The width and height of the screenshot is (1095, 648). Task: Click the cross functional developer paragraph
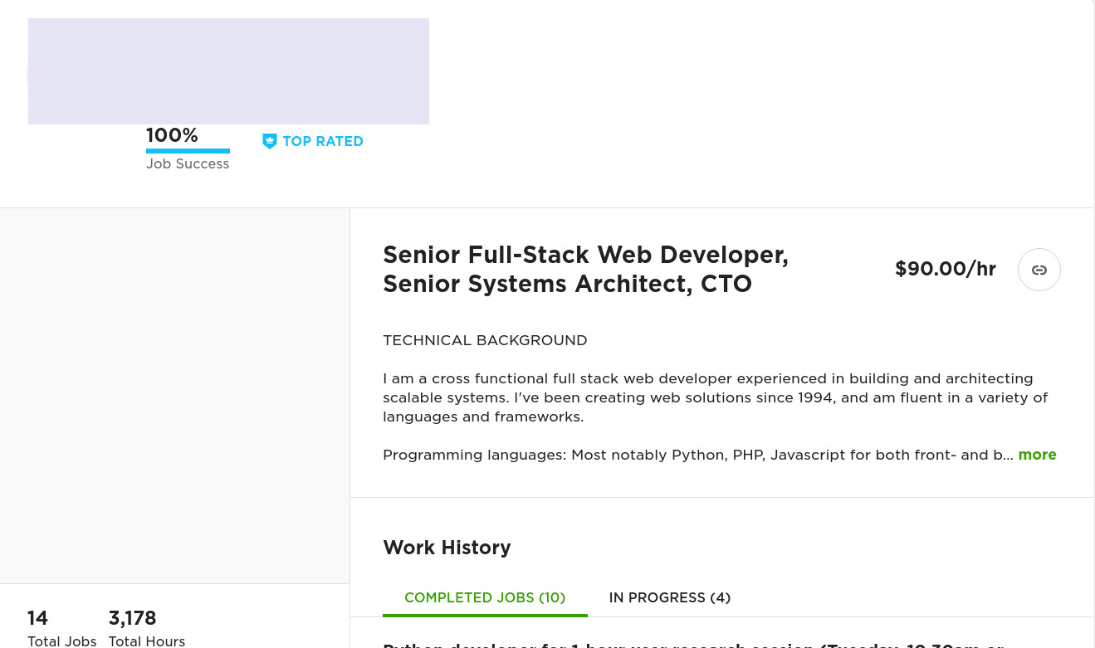click(715, 397)
